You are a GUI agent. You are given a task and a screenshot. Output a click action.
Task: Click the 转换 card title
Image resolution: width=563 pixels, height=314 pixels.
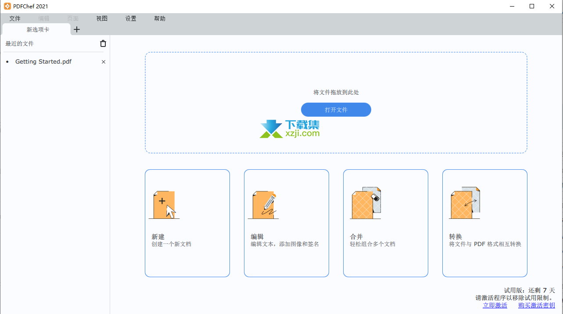[455, 236]
